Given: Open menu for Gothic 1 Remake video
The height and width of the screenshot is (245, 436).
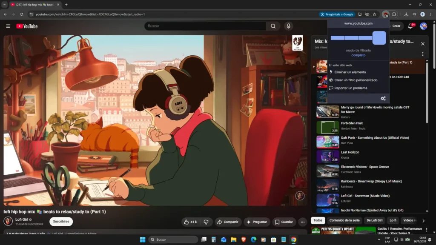Looking at the screenshot, I should pos(427,230).
